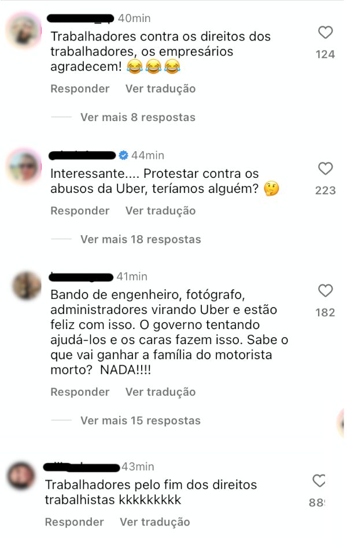Reply to the 'empresários agradecem' comment
This screenshot has width=347, height=555.
tap(80, 89)
